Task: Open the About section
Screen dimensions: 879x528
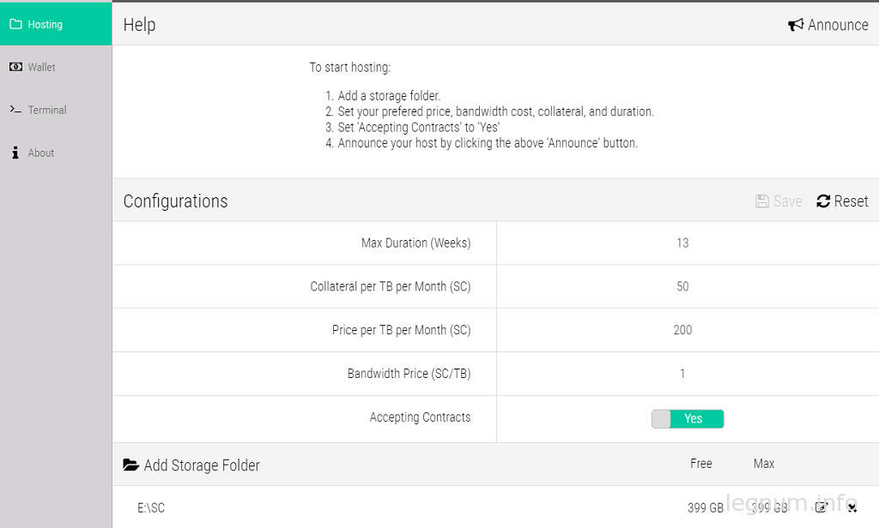Action: click(56, 153)
